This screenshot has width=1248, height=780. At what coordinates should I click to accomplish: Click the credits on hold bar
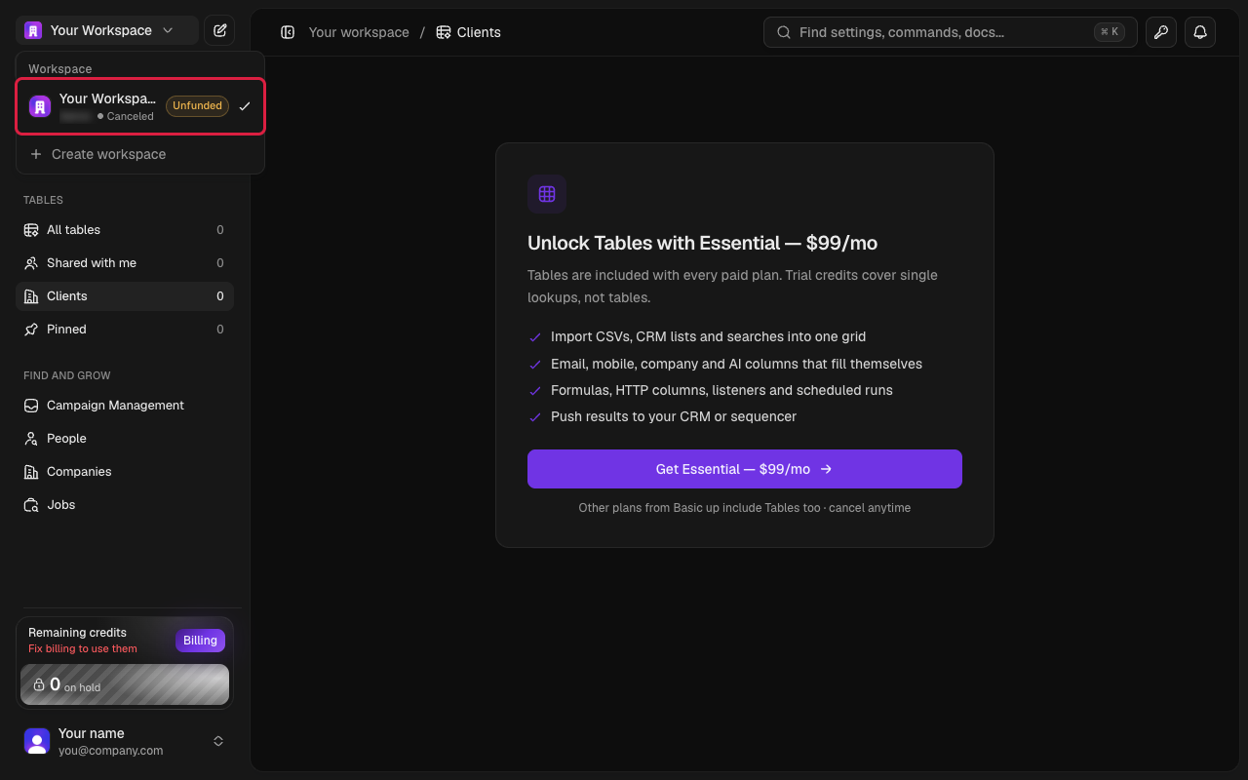pyautogui.click(x=125, y=684)
